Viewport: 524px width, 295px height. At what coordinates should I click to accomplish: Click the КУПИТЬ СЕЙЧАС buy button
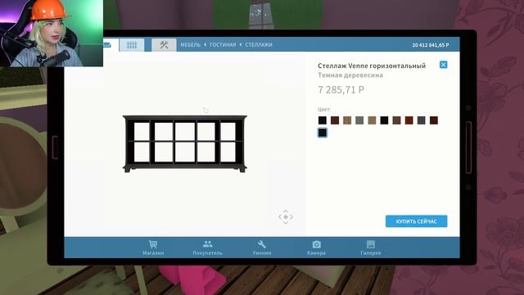point(417,221)
